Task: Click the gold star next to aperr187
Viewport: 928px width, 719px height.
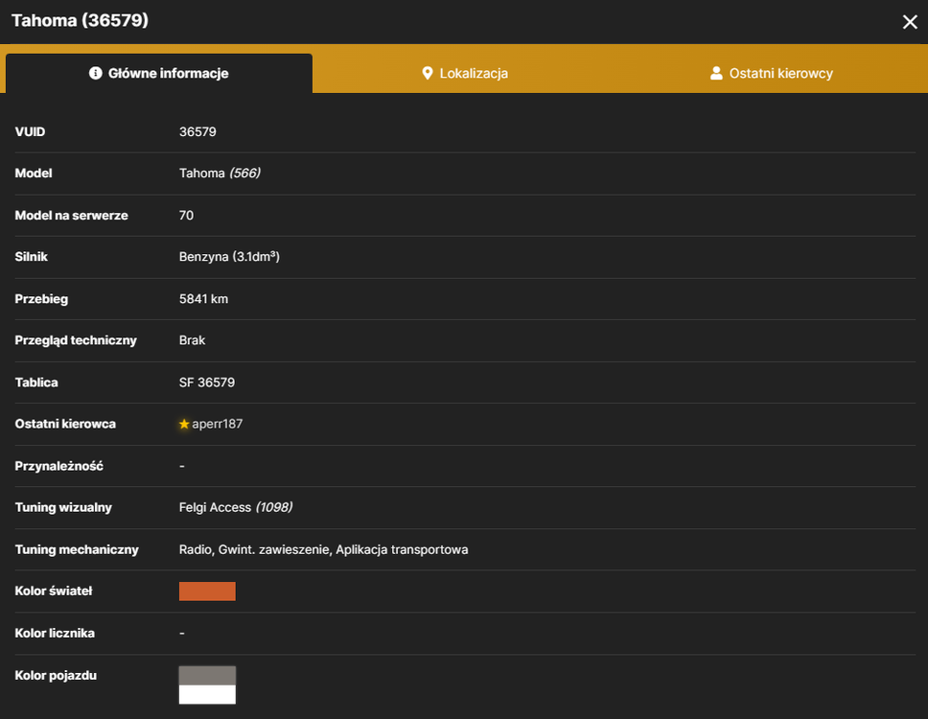Action: pyautogui.click(x=184, y=424)
